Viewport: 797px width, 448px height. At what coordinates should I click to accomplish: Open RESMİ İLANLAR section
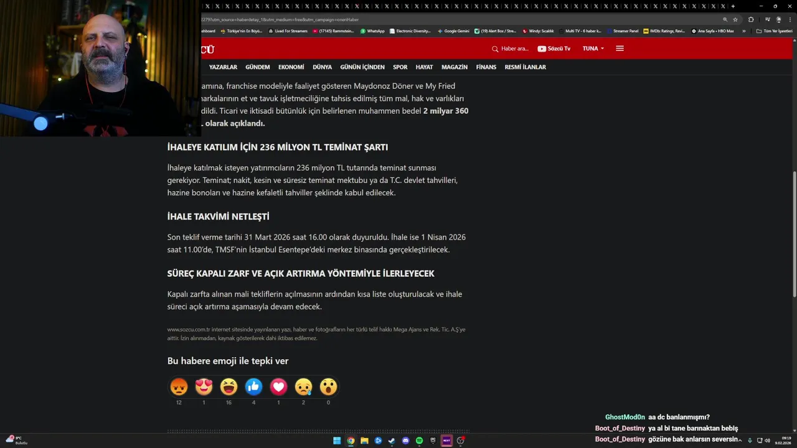point(525,67)
